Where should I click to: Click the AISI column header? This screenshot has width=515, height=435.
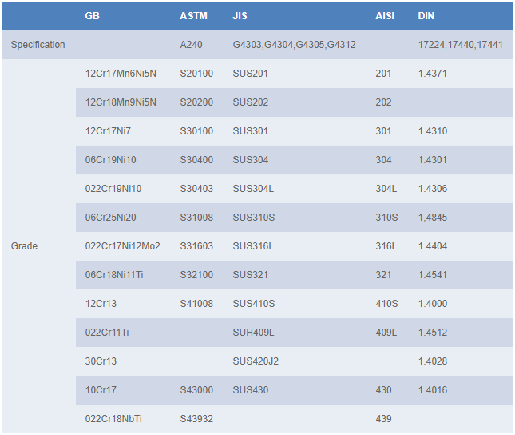pos(386,16)
